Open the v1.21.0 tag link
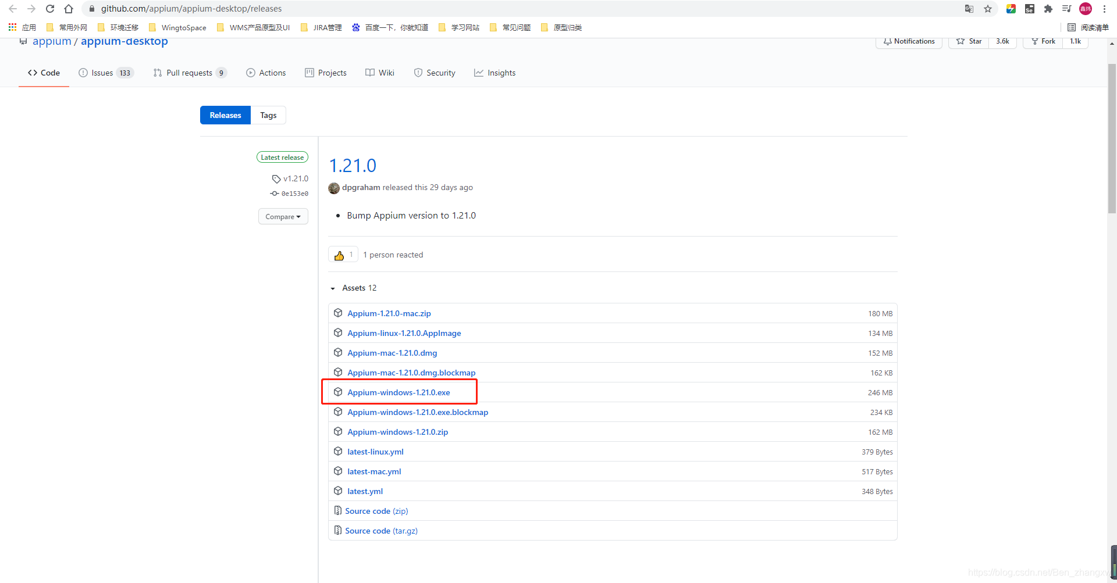Viewport: 1117px width, 583px height. coord(296,179)
